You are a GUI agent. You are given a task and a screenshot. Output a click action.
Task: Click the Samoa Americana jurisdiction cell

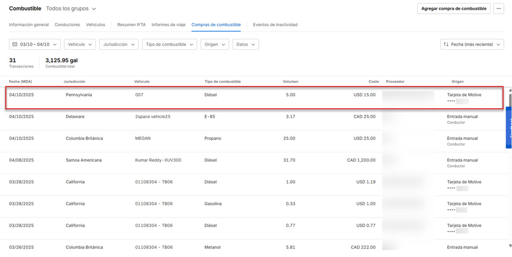pos(84,160)
